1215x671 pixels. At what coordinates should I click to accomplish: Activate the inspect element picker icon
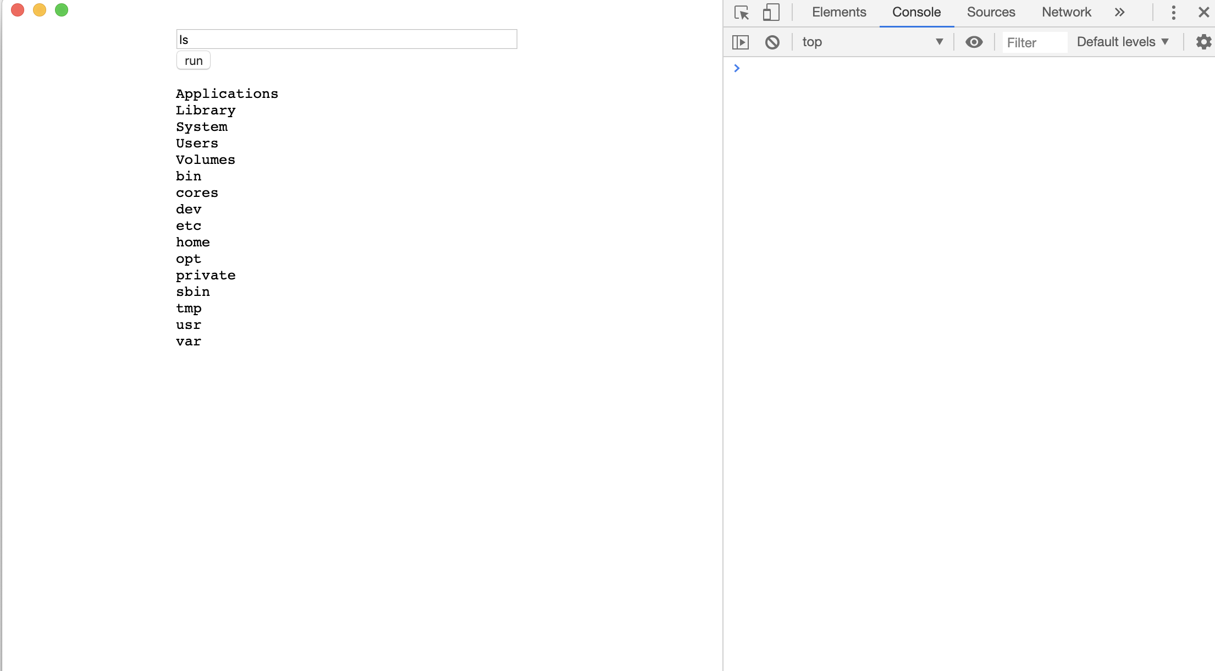[x=742, y=12]
